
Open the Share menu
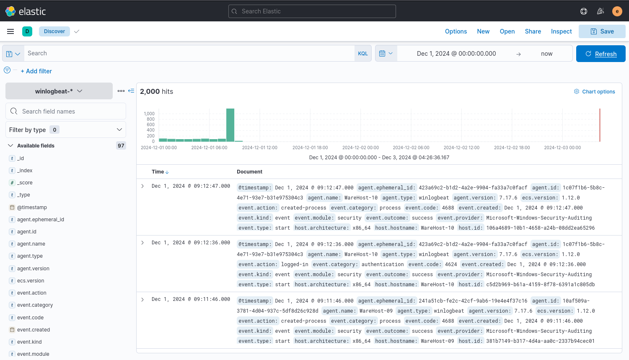tap(533, 31)
